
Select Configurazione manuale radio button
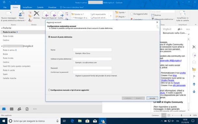point(49,90)
